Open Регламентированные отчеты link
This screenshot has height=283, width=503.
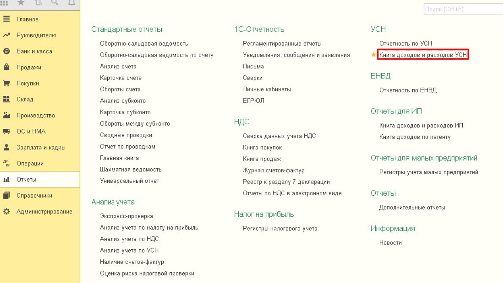(282, 44)
